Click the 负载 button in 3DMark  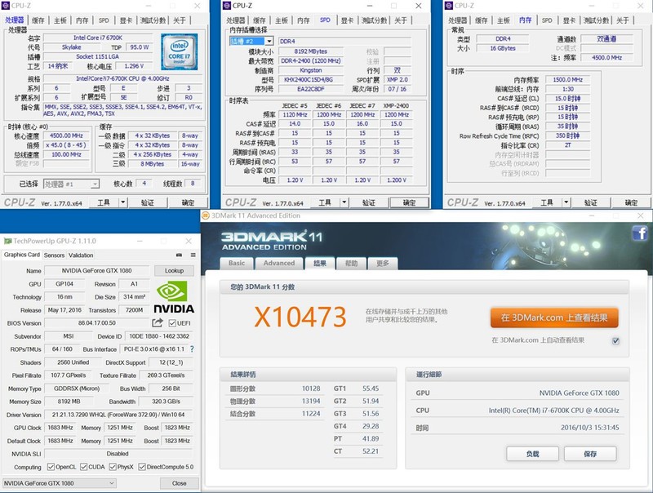533,454
